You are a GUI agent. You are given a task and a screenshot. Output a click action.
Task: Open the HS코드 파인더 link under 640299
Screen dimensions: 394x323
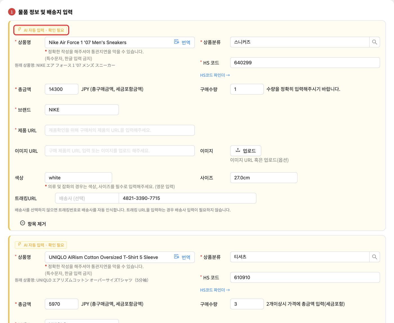pos(215,75)
